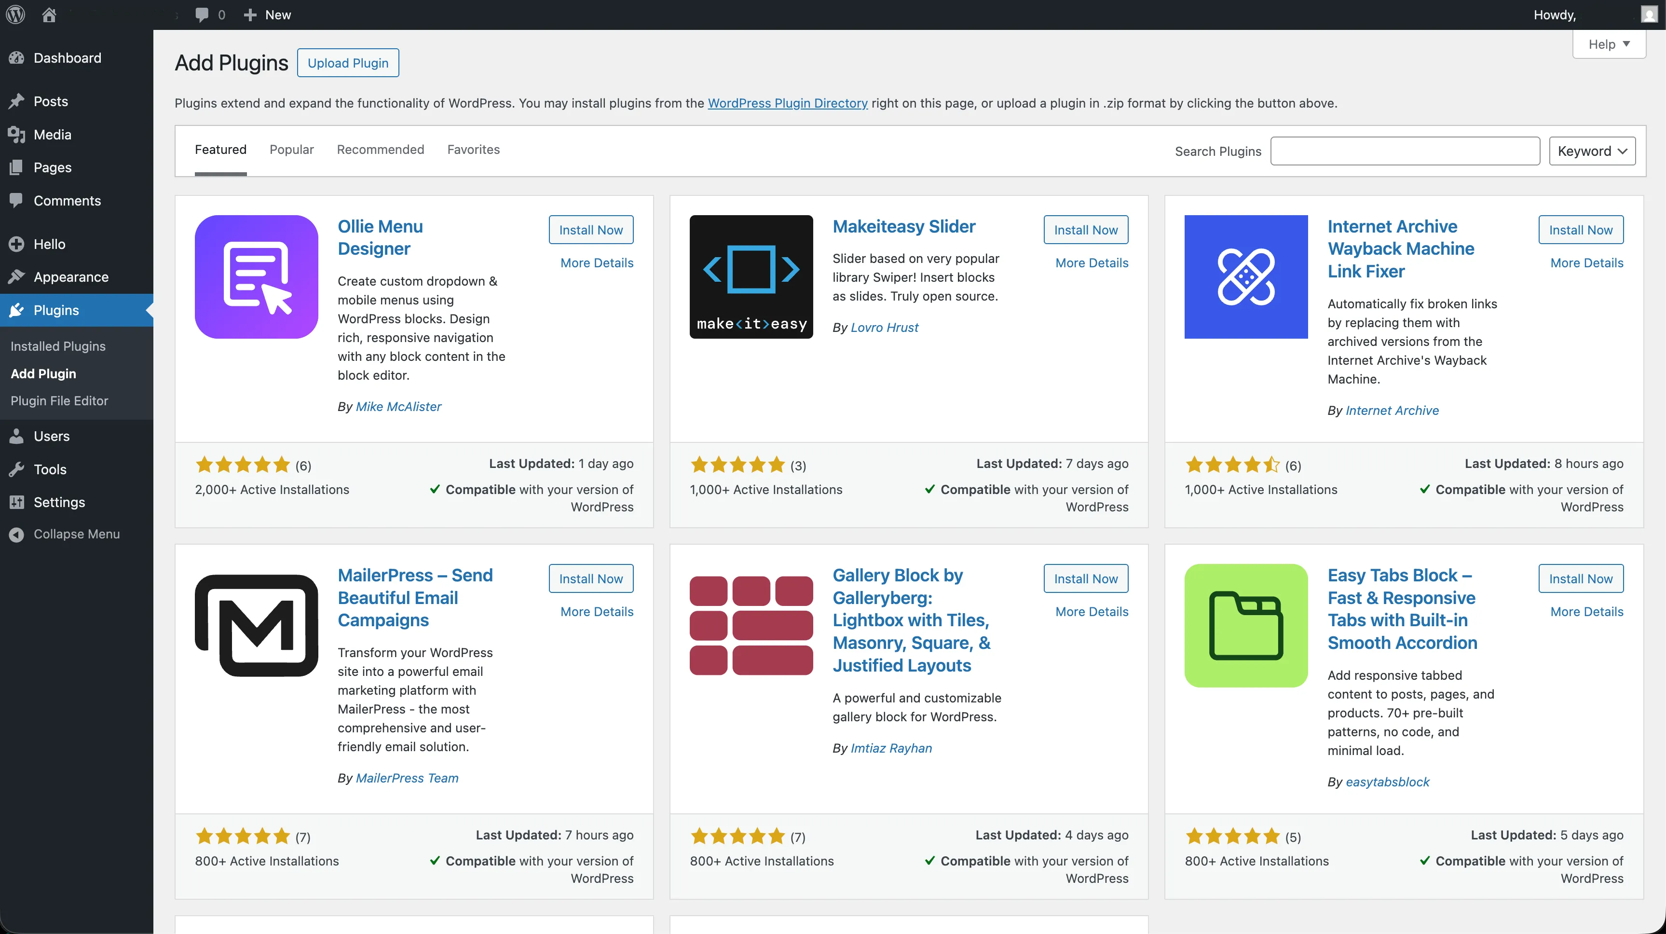Open More Details for Makeiteasy Slider
Screen dimensions: 1666x934
1091,262
